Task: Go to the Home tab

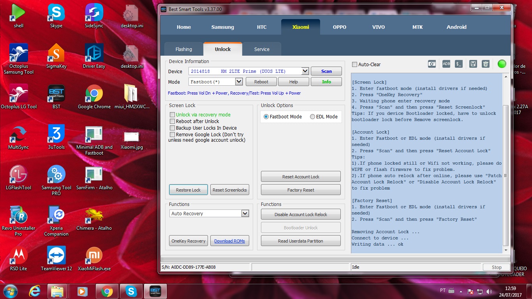Action: (184, 27)
